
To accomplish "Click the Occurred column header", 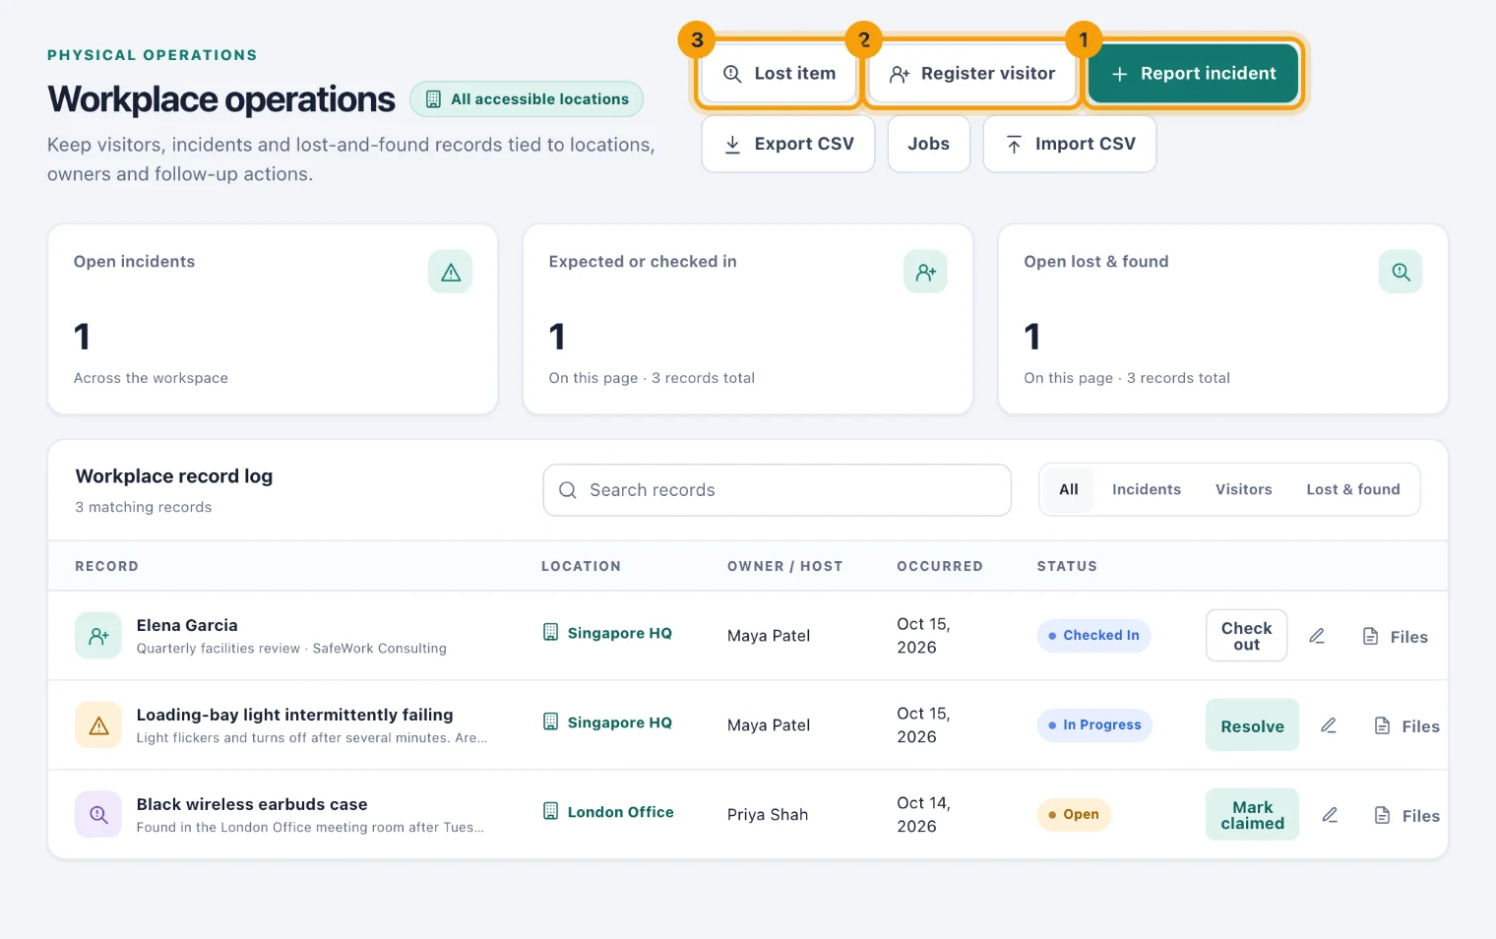I will (940, 566).
